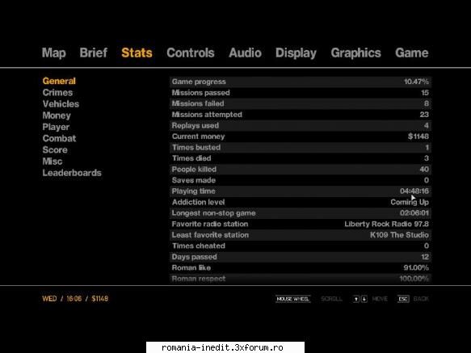
Task: View the Combat stats category
Action: (x=59, y=138)
